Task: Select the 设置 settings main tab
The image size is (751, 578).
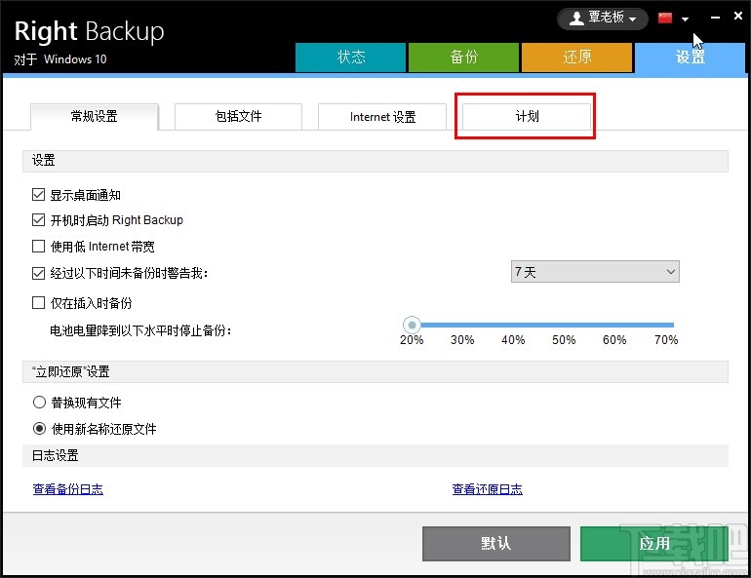Action: pos(690,58)
